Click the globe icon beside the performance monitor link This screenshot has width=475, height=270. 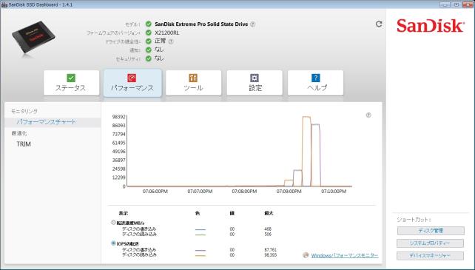306,255
